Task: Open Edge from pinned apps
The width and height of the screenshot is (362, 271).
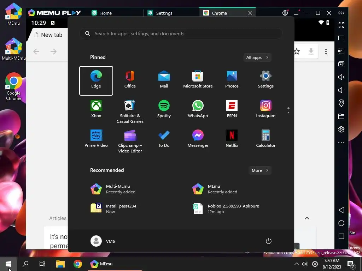Action: pos(96,81)
